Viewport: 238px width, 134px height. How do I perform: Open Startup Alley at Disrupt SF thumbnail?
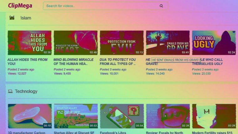[x=75, y=116]
